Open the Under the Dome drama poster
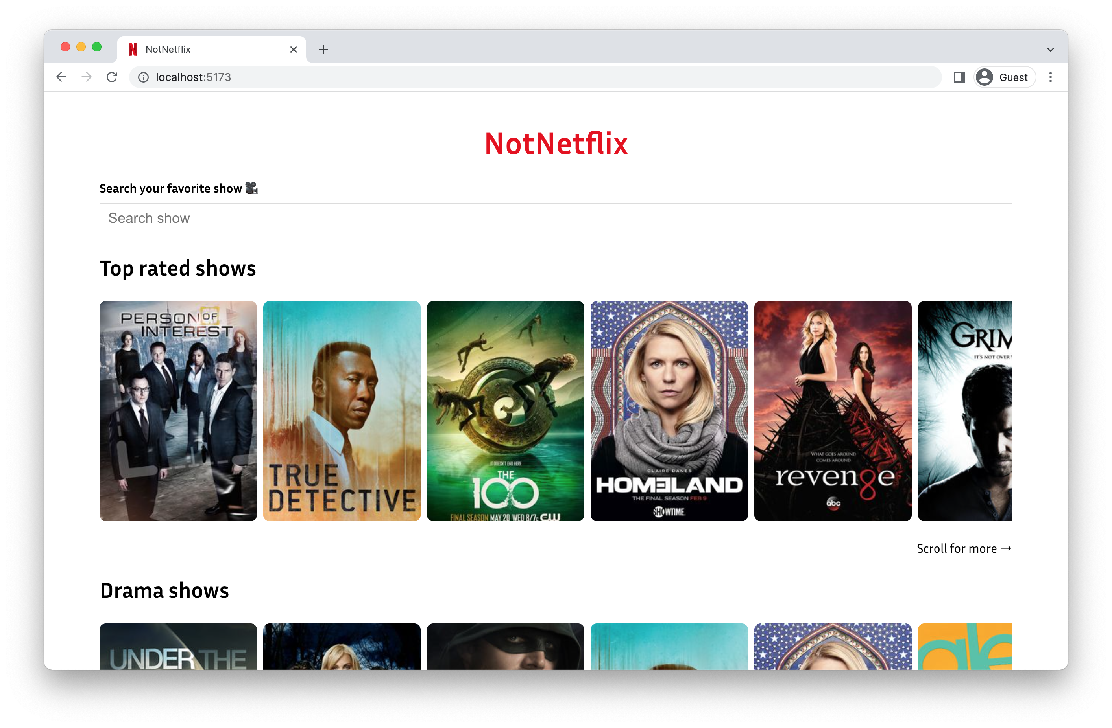 tap(178, 646)
